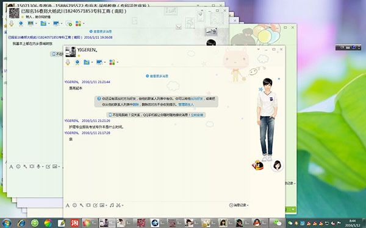Start a video call in YIGEREN chat

pos(77,62)
